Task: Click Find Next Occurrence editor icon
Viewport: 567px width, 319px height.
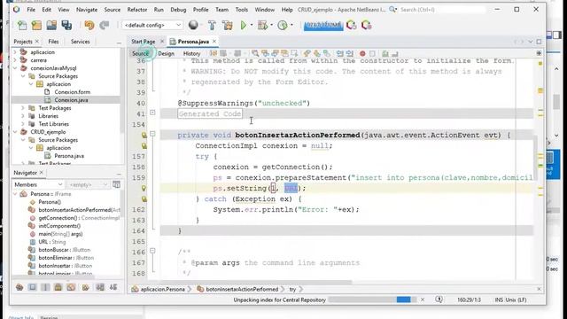Action: click(275, 53)
